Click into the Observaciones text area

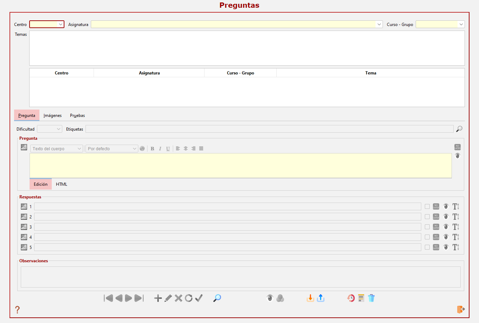[241, 277]
